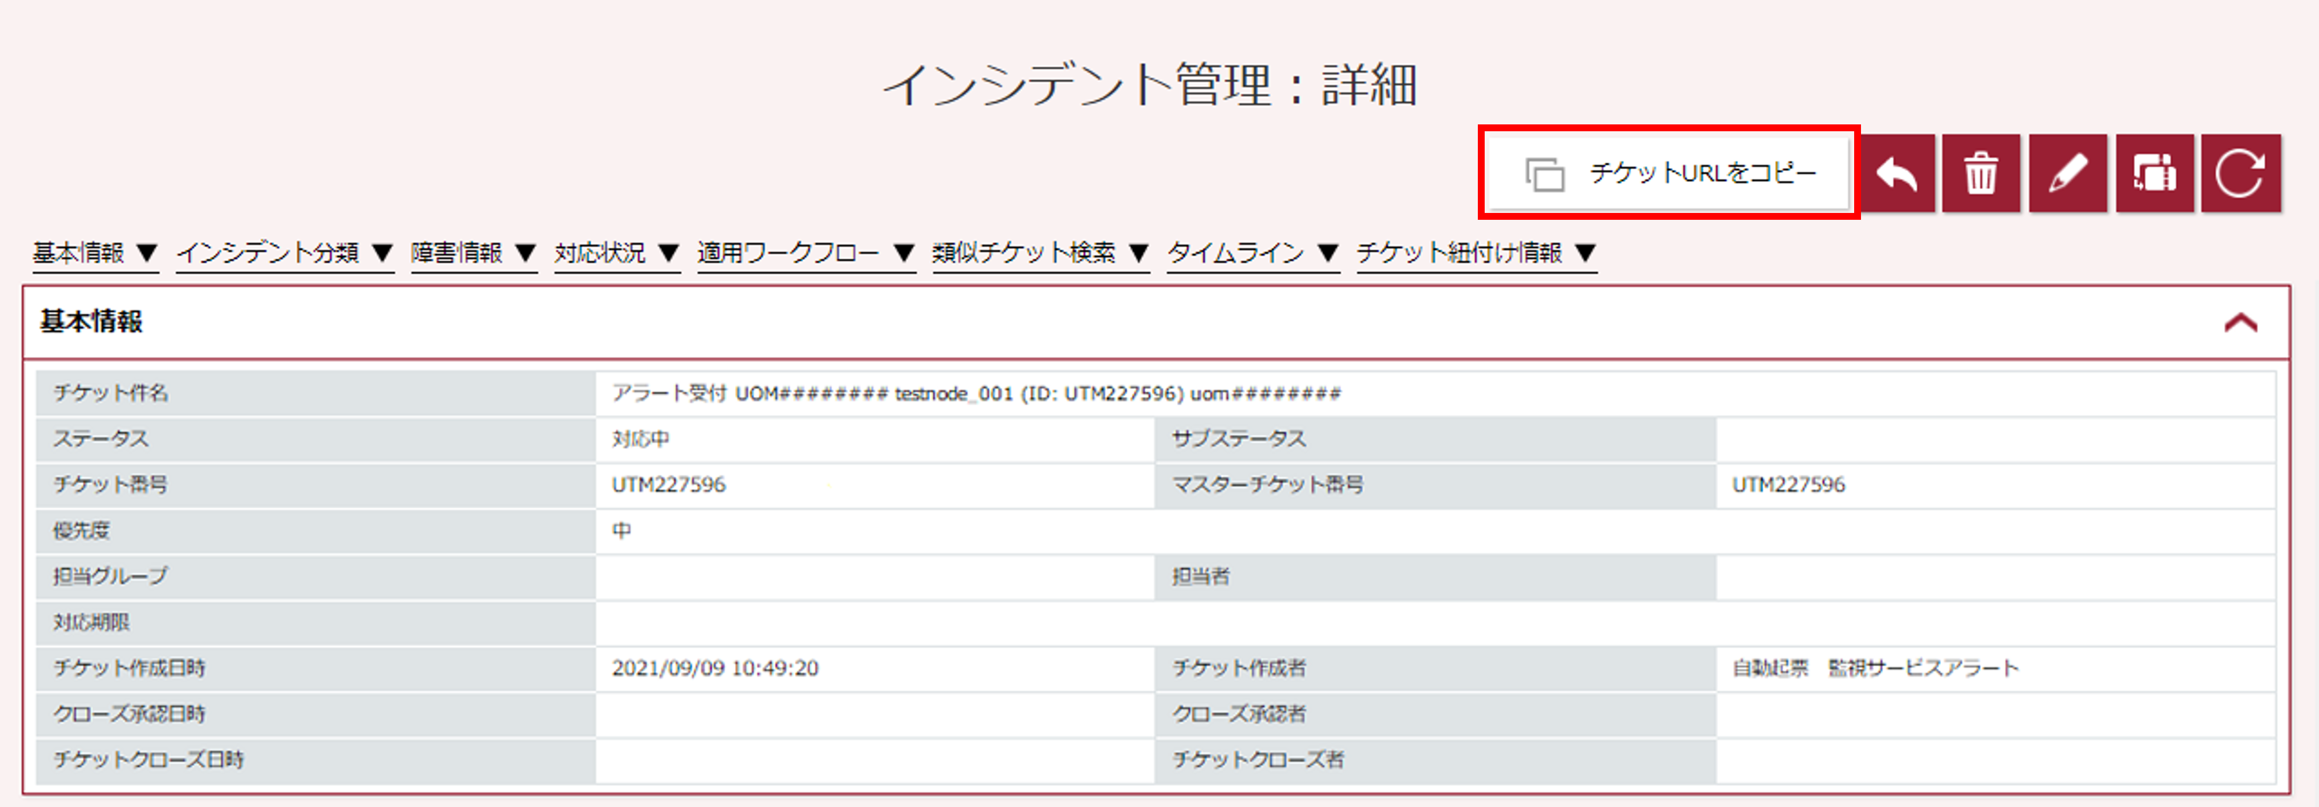Click the creator 自動起票 監視サービスアラート
Image resolution: width=2319 pixels, height=807 pixels.
point(1875,668)
